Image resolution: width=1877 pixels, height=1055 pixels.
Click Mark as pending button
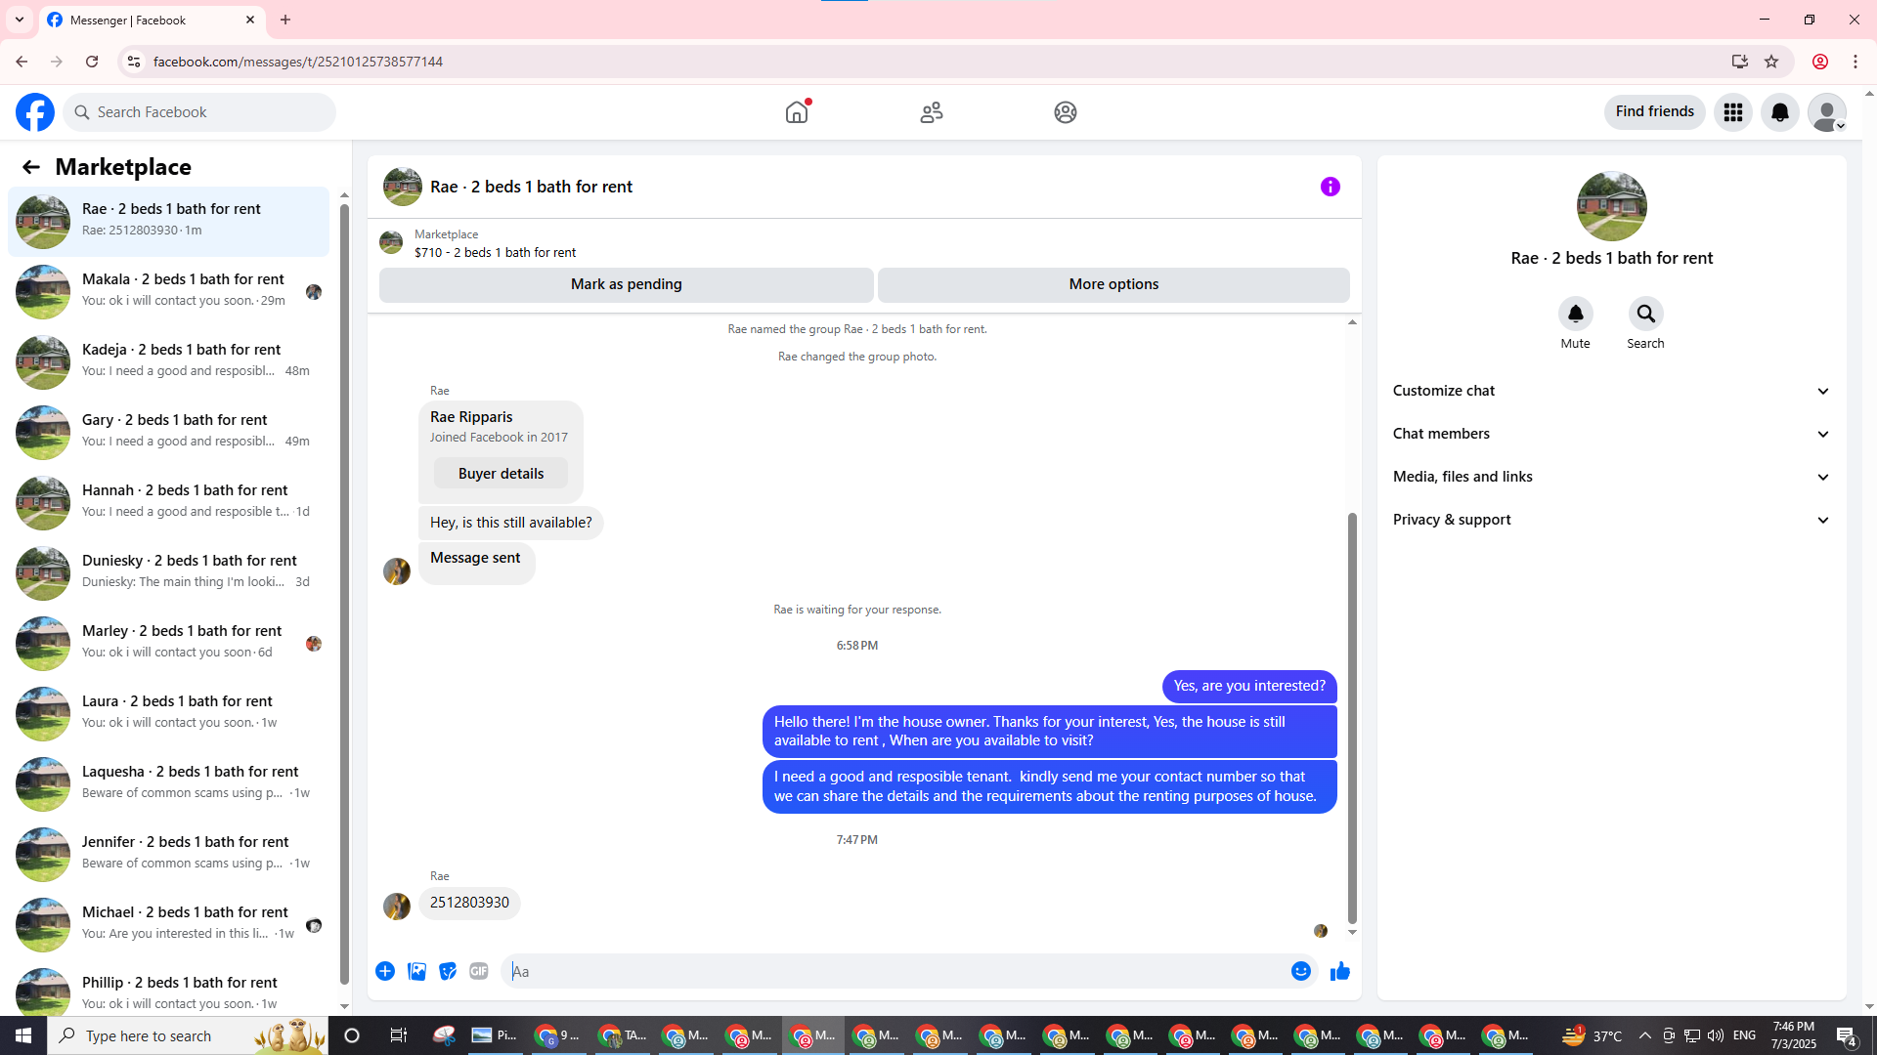(x=626, y=284)
